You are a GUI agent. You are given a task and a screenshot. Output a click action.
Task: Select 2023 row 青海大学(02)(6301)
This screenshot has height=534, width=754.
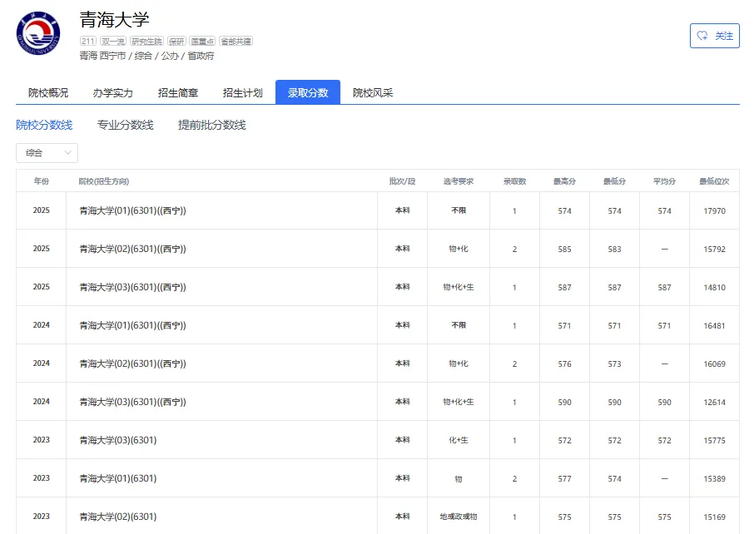point(378,517)
